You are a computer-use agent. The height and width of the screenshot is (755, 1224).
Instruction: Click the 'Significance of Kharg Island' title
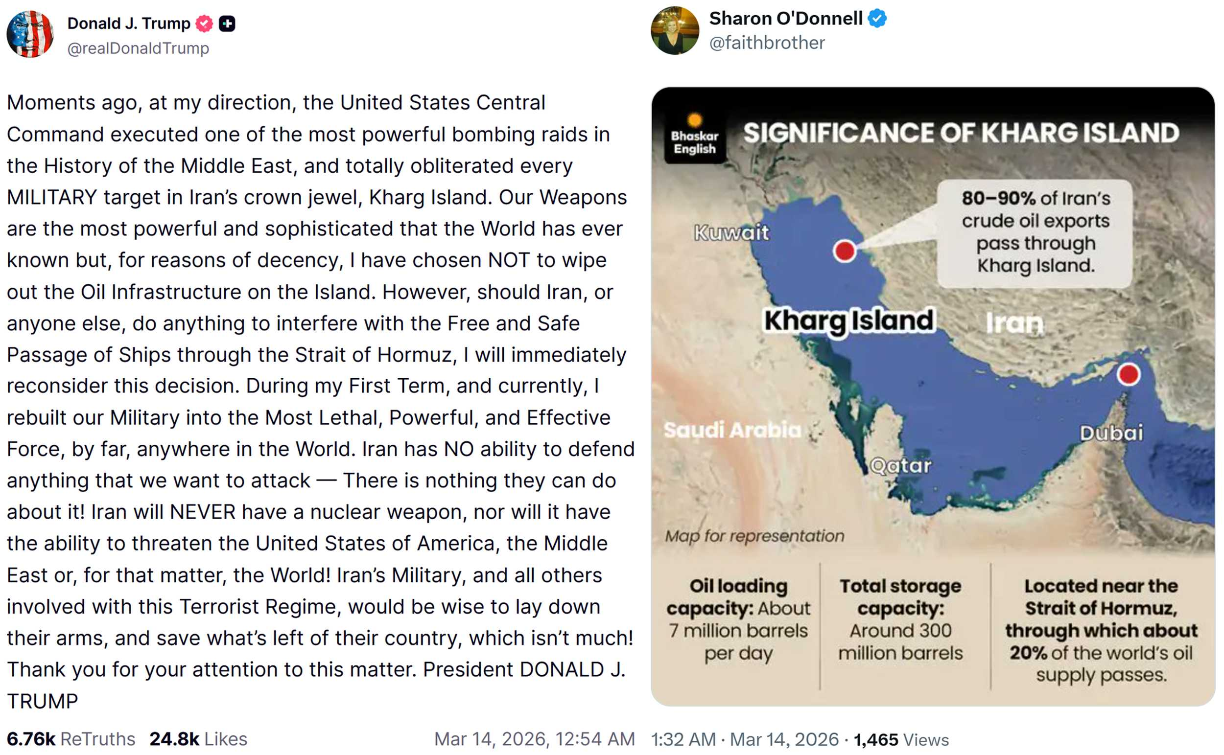961,133
